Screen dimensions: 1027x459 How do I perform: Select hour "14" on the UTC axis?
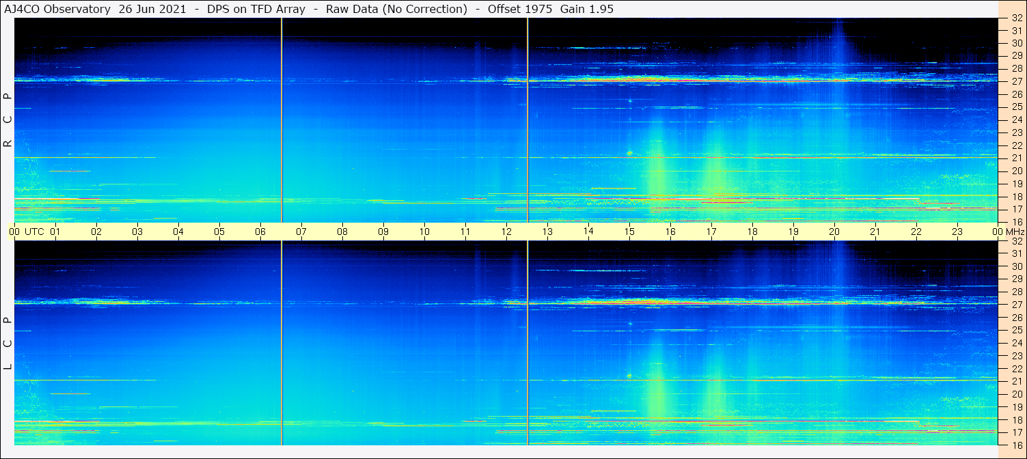click(x=588, y=232)
